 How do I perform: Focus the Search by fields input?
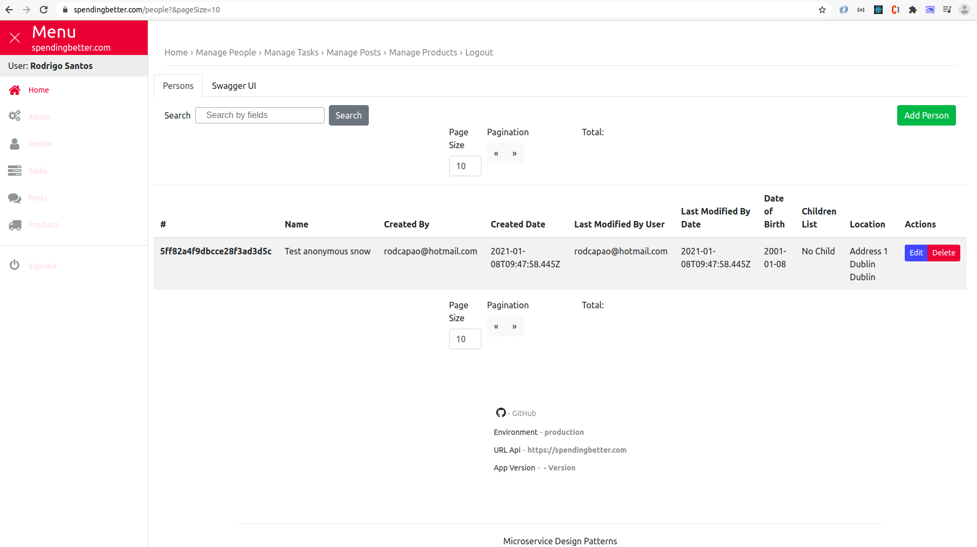(260, 115)
